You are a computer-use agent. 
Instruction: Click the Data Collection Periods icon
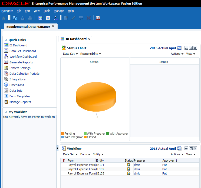[x=6, y=74]
